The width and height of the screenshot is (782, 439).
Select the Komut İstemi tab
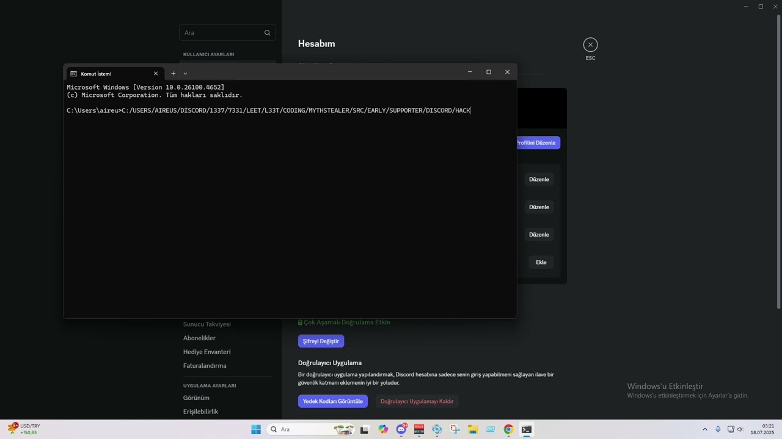(115, 73)
